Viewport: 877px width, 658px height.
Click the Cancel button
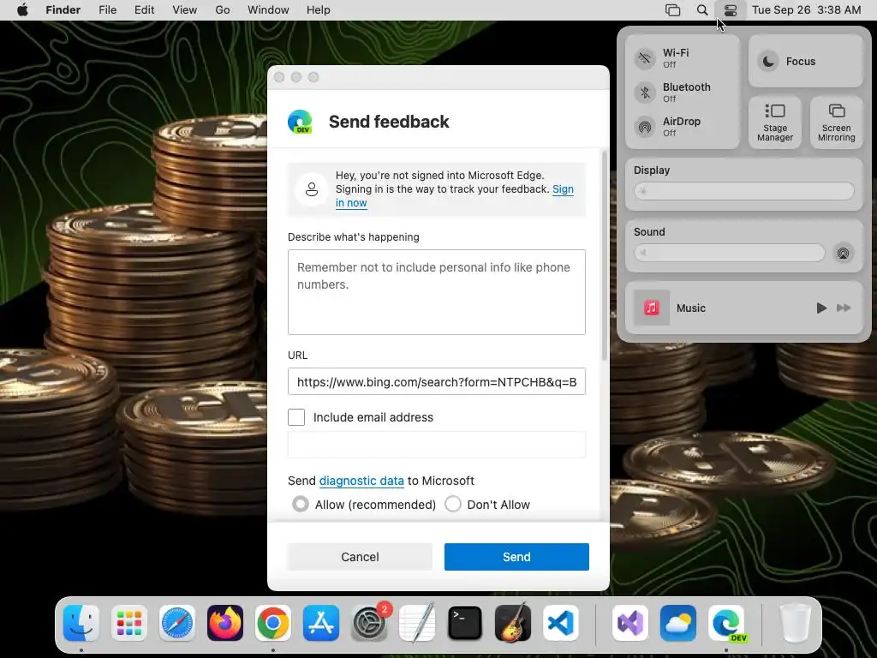(x=361, y=557)
